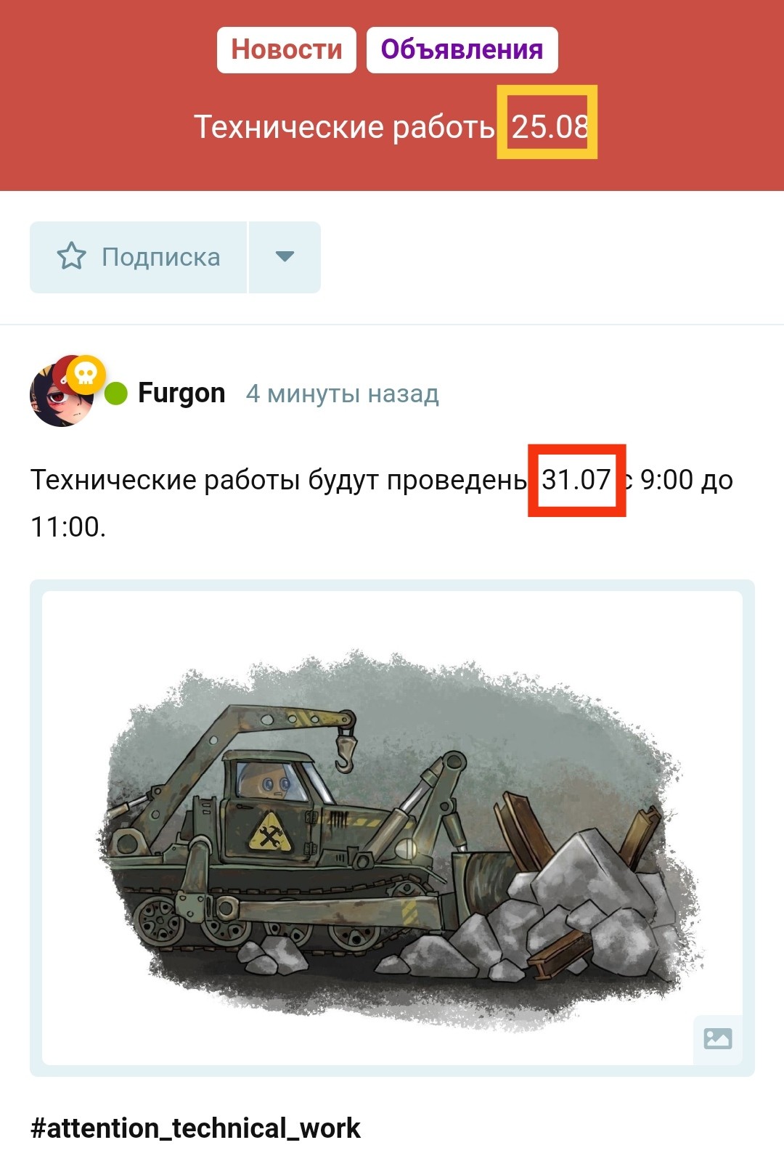Click the Подписка subscribe button
Viewport: 784px width, 1169px height.
tap(138, 257)
